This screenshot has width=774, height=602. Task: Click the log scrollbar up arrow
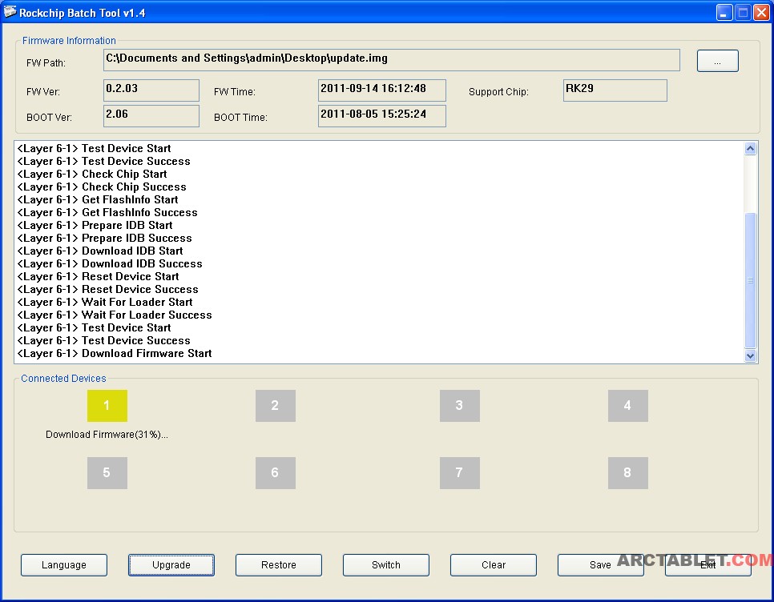(750, 148)
